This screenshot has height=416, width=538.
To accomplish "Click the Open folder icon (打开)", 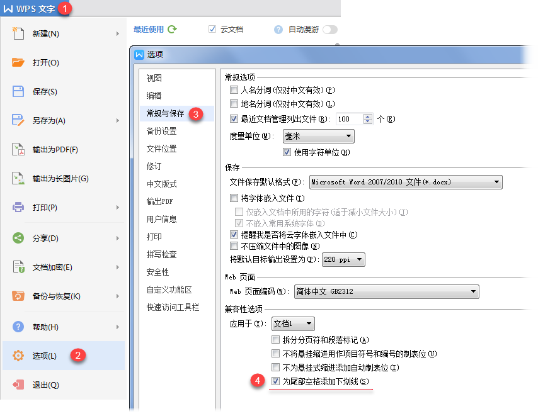I will 18,62.
